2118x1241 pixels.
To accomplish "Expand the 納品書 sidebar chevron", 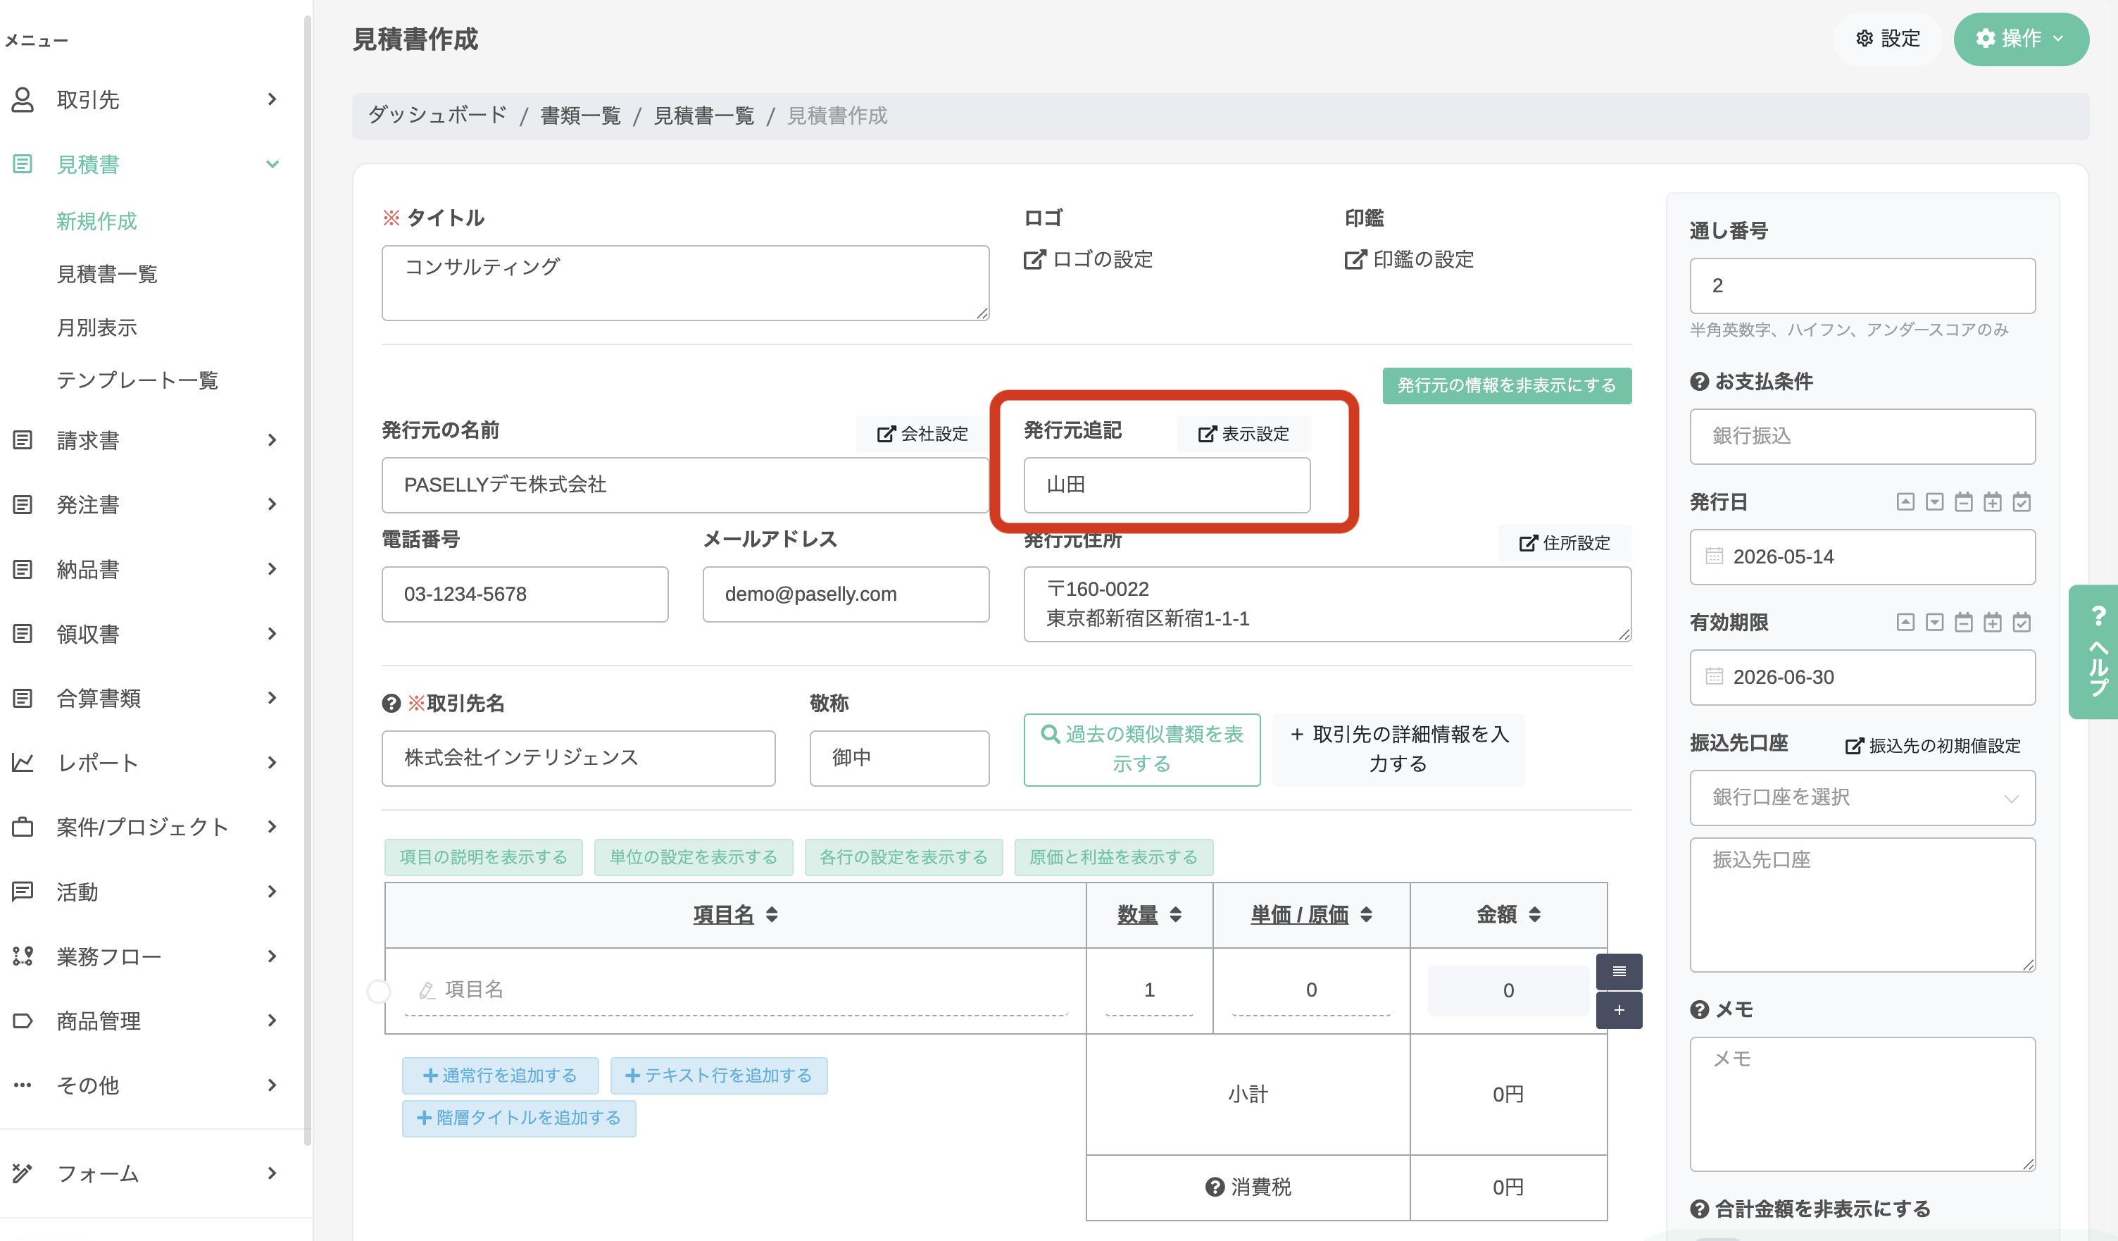I will click(272, 568).
